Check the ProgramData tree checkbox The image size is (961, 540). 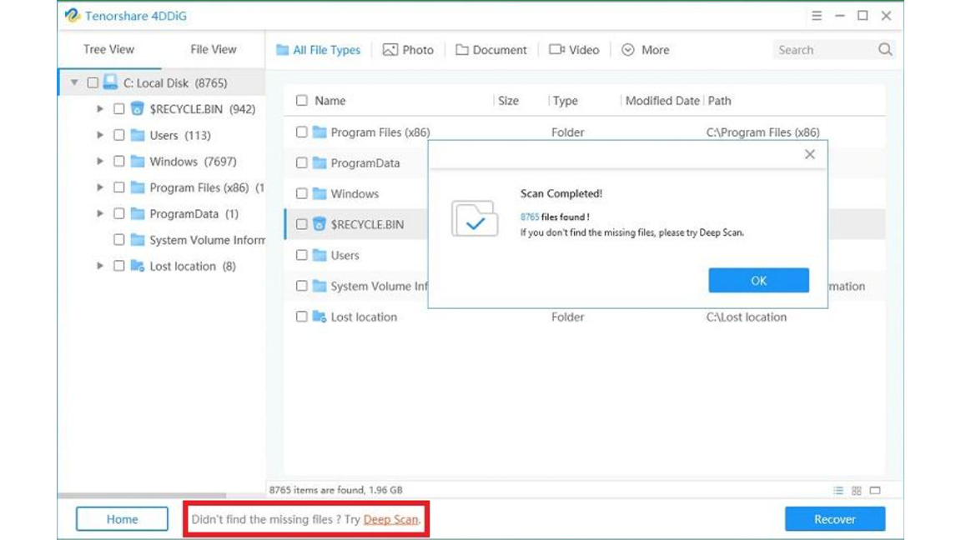tap(119, 213)
